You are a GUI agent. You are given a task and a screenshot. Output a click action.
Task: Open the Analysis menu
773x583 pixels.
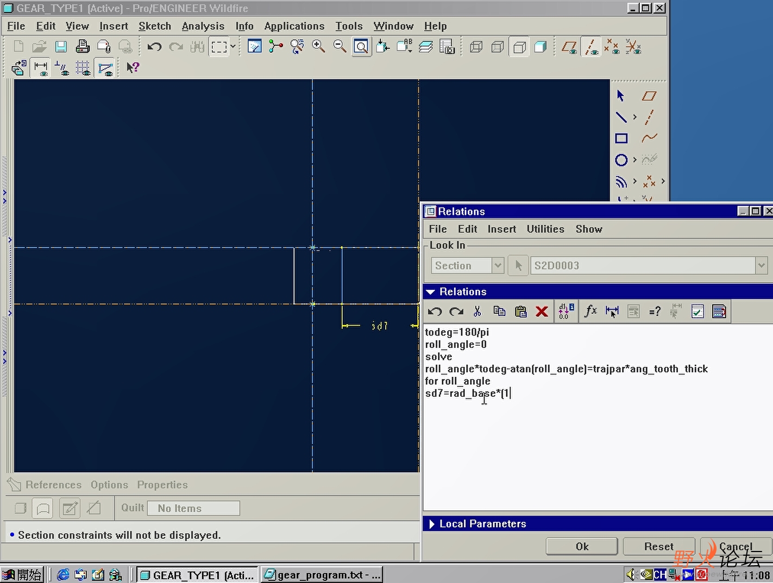203,26
